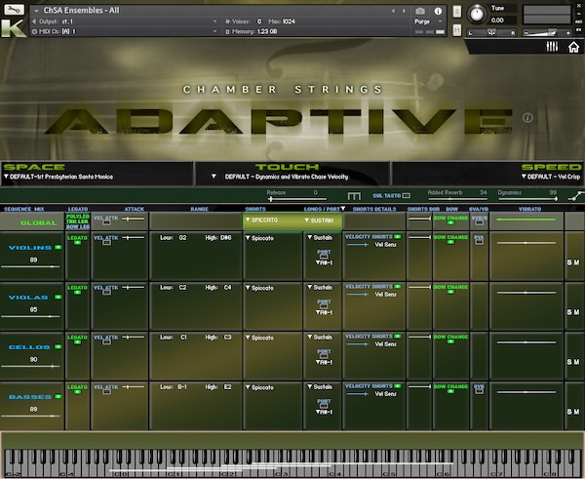Toggle VEL ATTK in the Cellos row
This screenshot has height=479, width=585.
pos(106,342)
